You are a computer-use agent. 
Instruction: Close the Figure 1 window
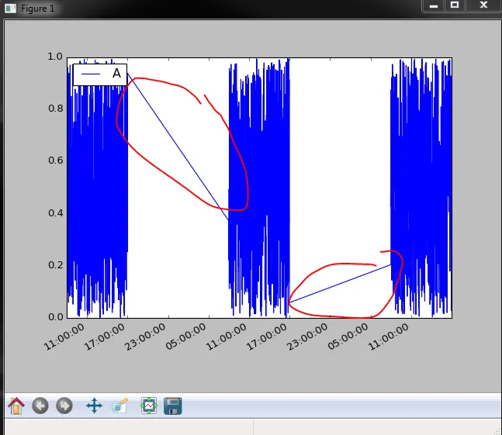(x=483, y=5)
